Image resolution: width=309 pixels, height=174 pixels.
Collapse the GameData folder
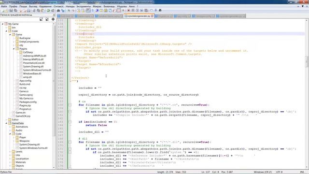click(x=6, y=123)
